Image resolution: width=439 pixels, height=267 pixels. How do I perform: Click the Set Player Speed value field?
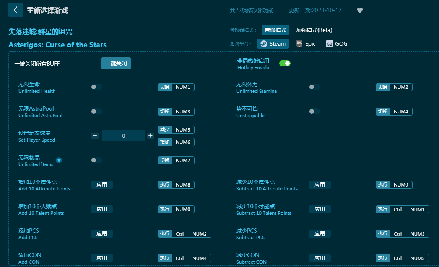pos(124,136)
